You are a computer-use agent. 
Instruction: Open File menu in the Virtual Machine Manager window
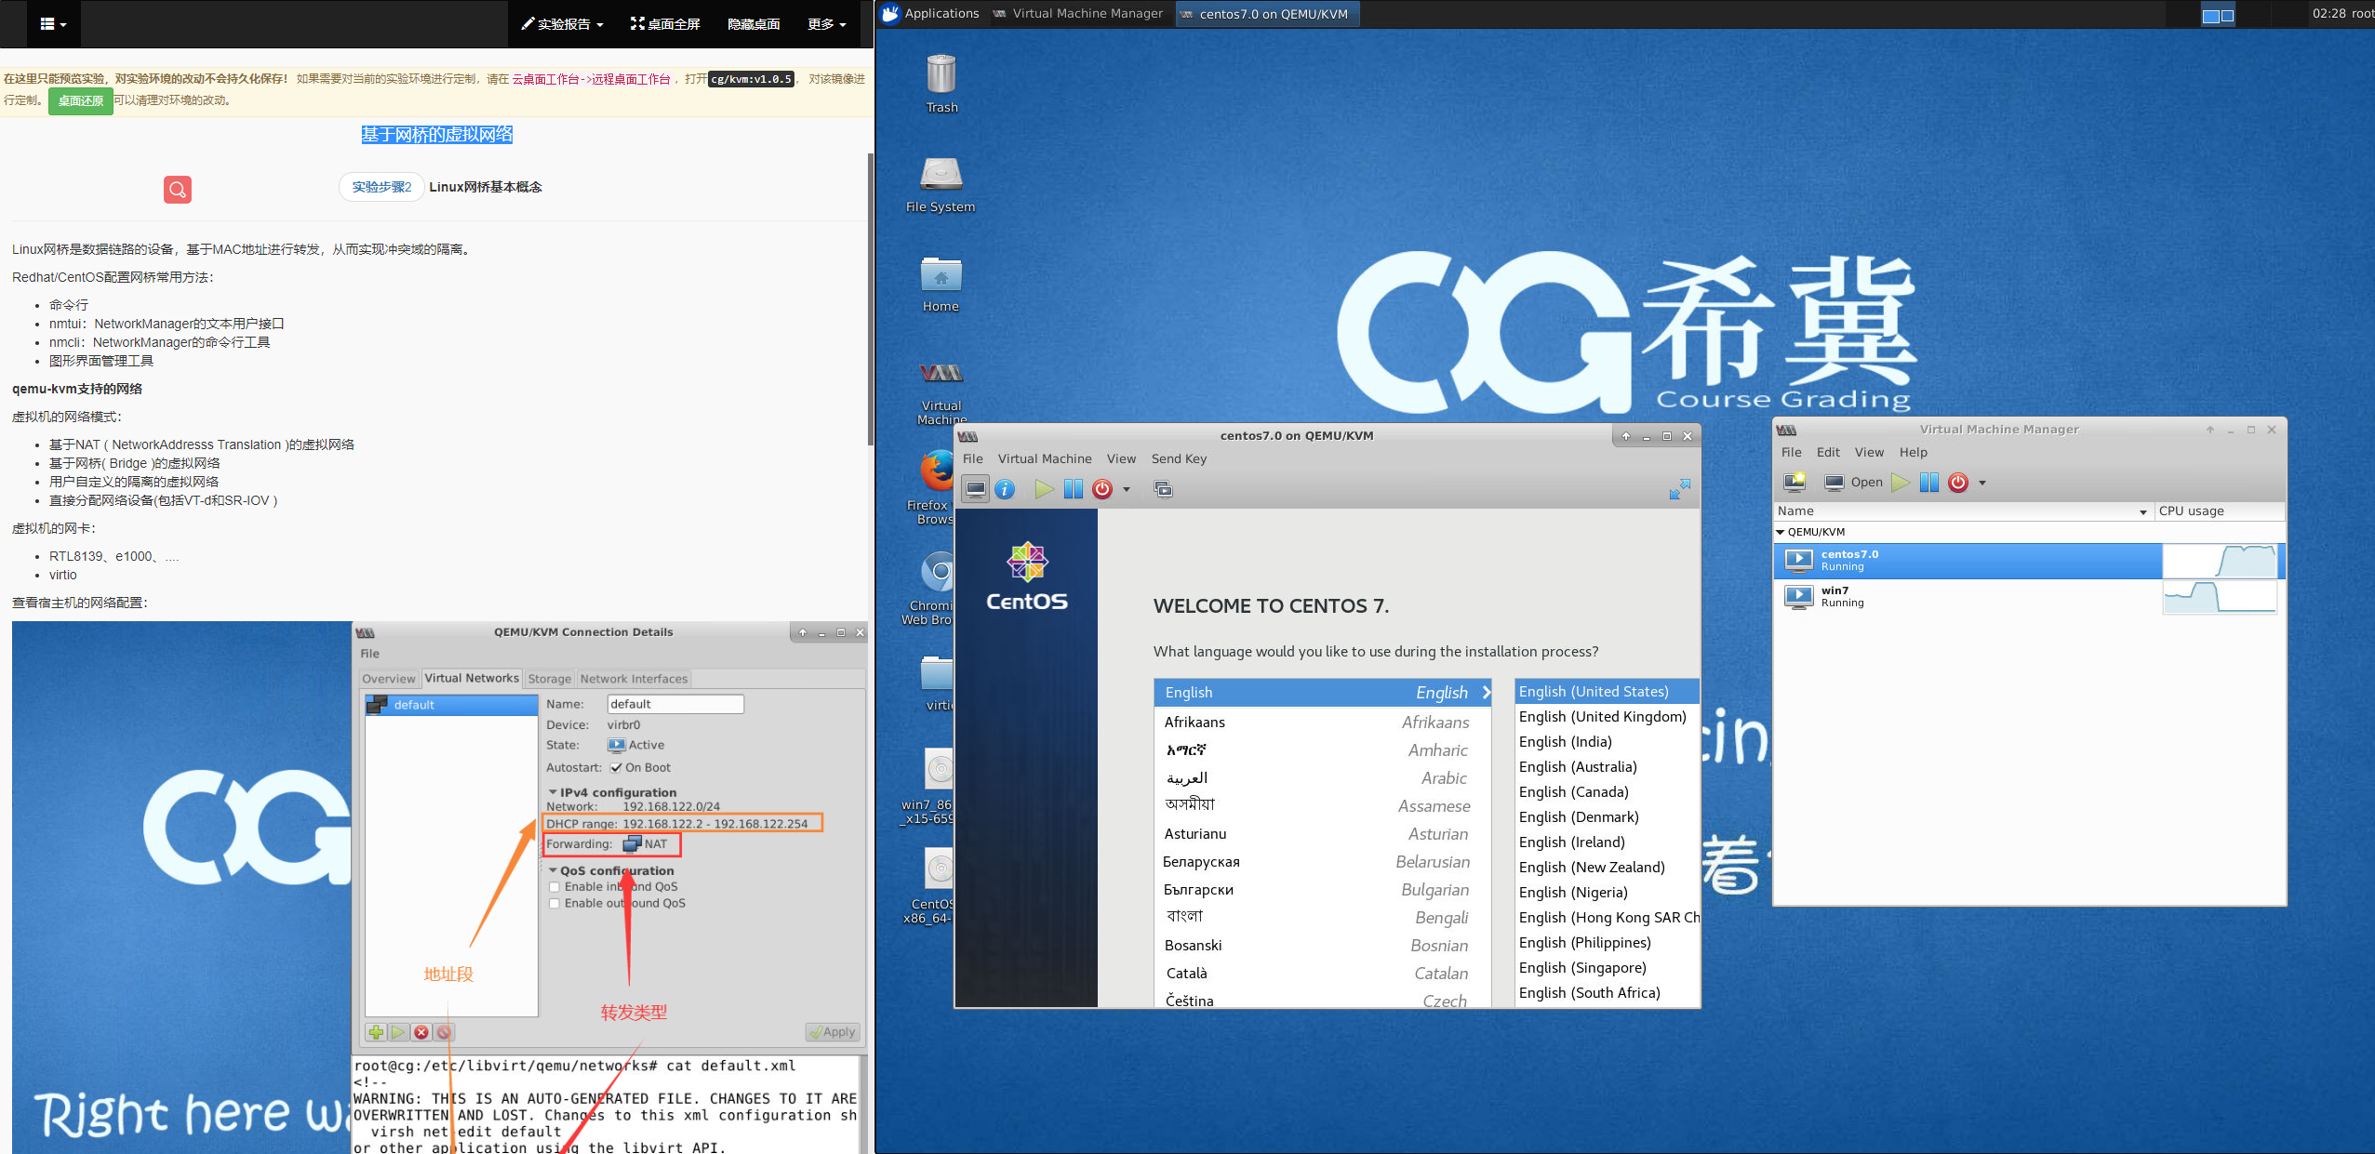point(1791,453)
